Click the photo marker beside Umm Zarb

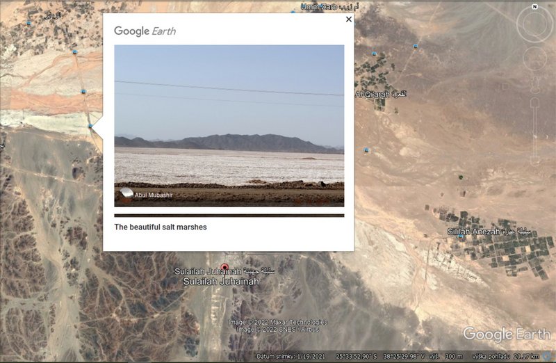(293, 13)
